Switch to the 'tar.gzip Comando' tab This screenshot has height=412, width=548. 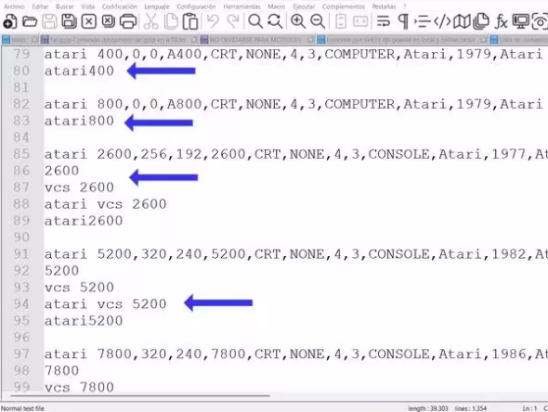[119, 40]
